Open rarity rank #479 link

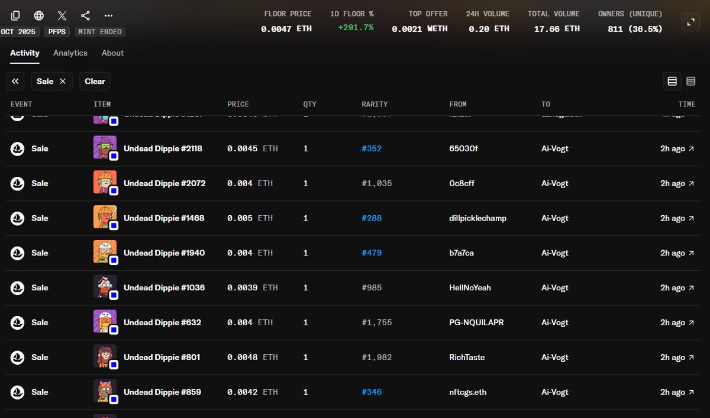point(372,253)
